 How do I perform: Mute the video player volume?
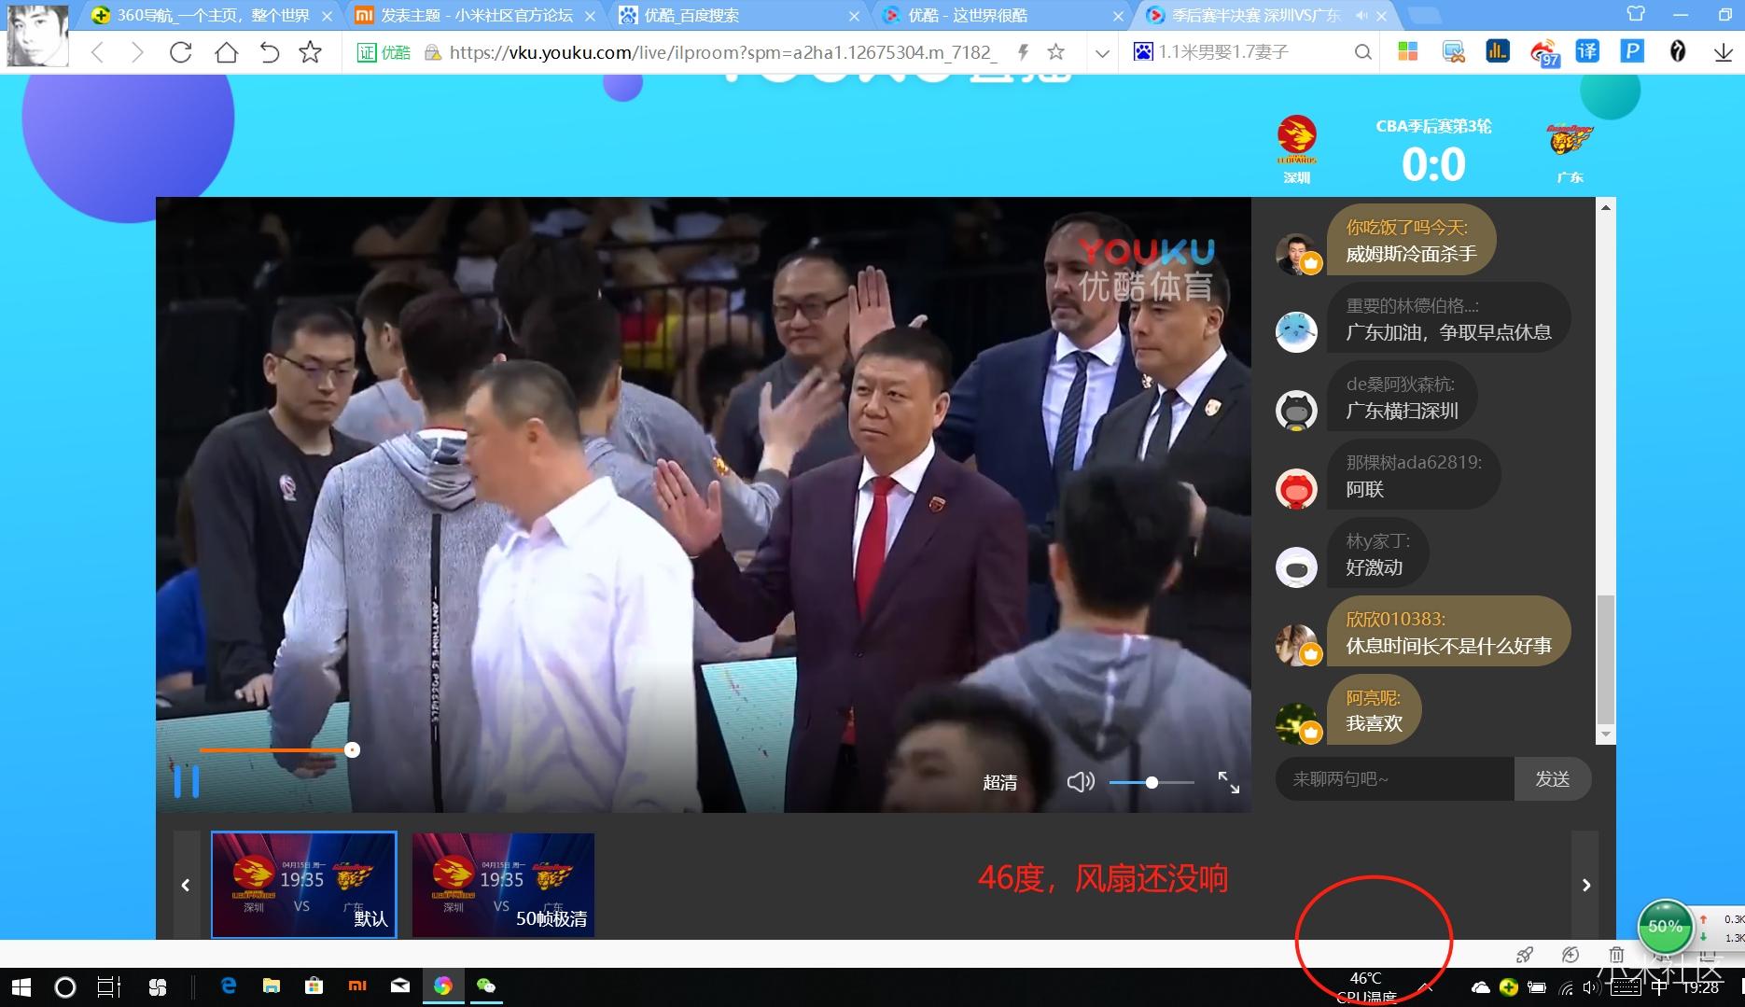tap(1081, 782)
